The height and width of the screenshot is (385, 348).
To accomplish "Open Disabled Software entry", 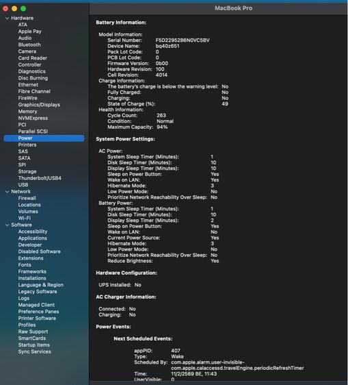I will [40, 251].
